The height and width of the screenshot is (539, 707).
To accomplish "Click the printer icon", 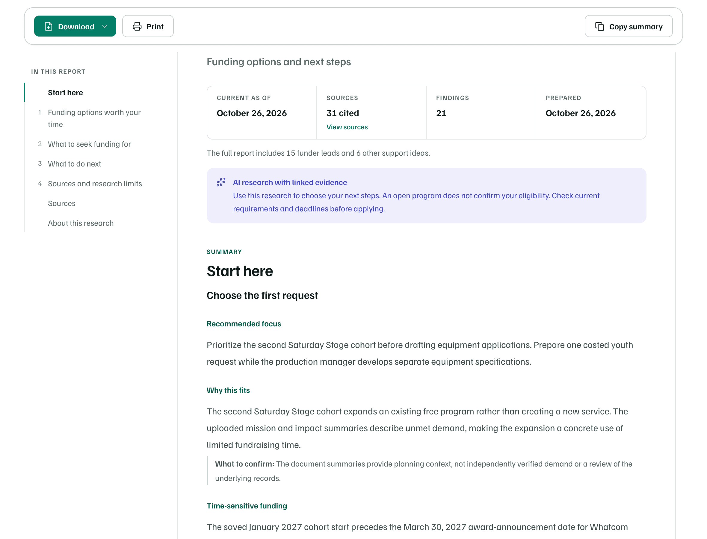I will click(x=137, y=26).
